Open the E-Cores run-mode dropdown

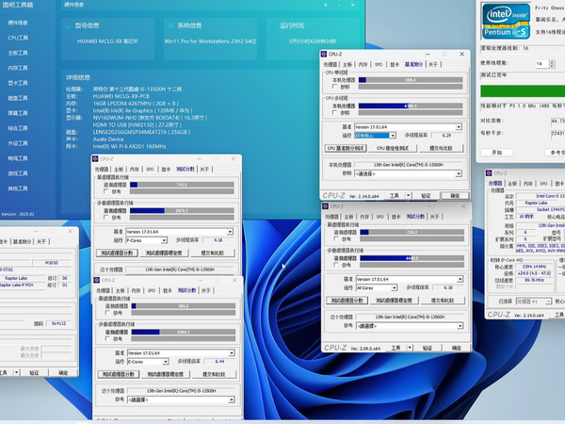[x=148, y=361]
